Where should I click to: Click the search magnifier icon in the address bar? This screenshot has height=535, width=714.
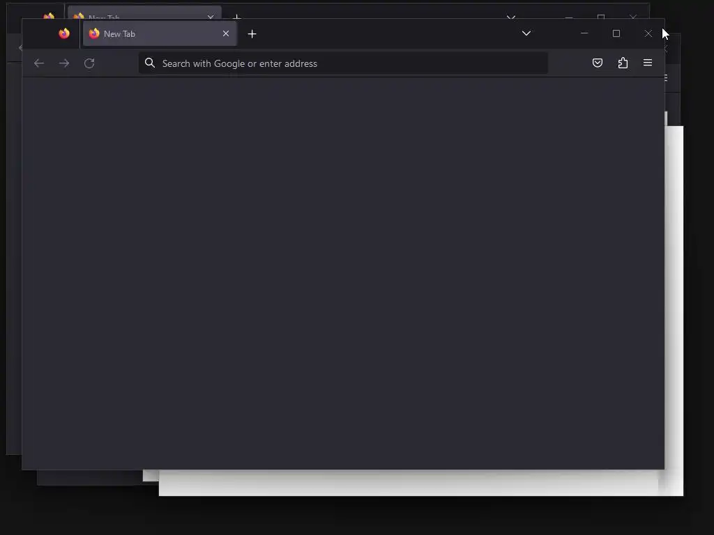click(150, 63)
